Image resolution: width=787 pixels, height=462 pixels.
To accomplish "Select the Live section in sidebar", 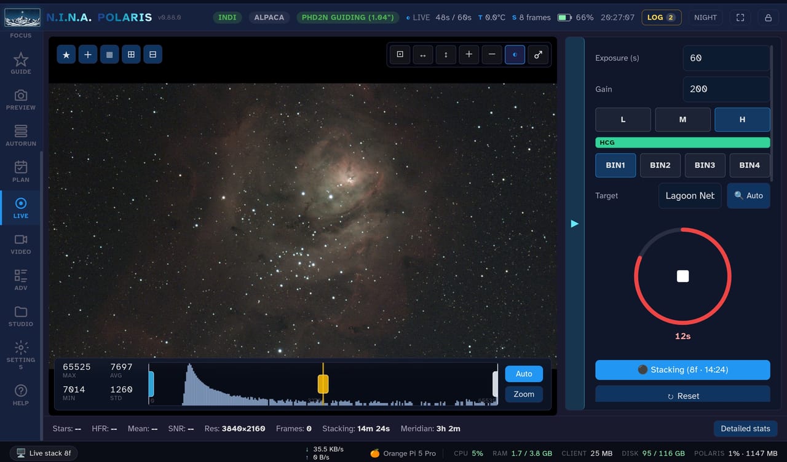I will pos(21,208).
